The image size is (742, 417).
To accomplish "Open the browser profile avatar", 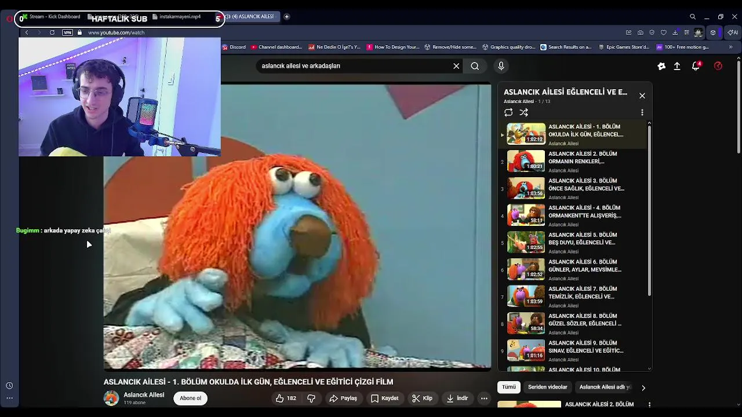I will [699, 32].
